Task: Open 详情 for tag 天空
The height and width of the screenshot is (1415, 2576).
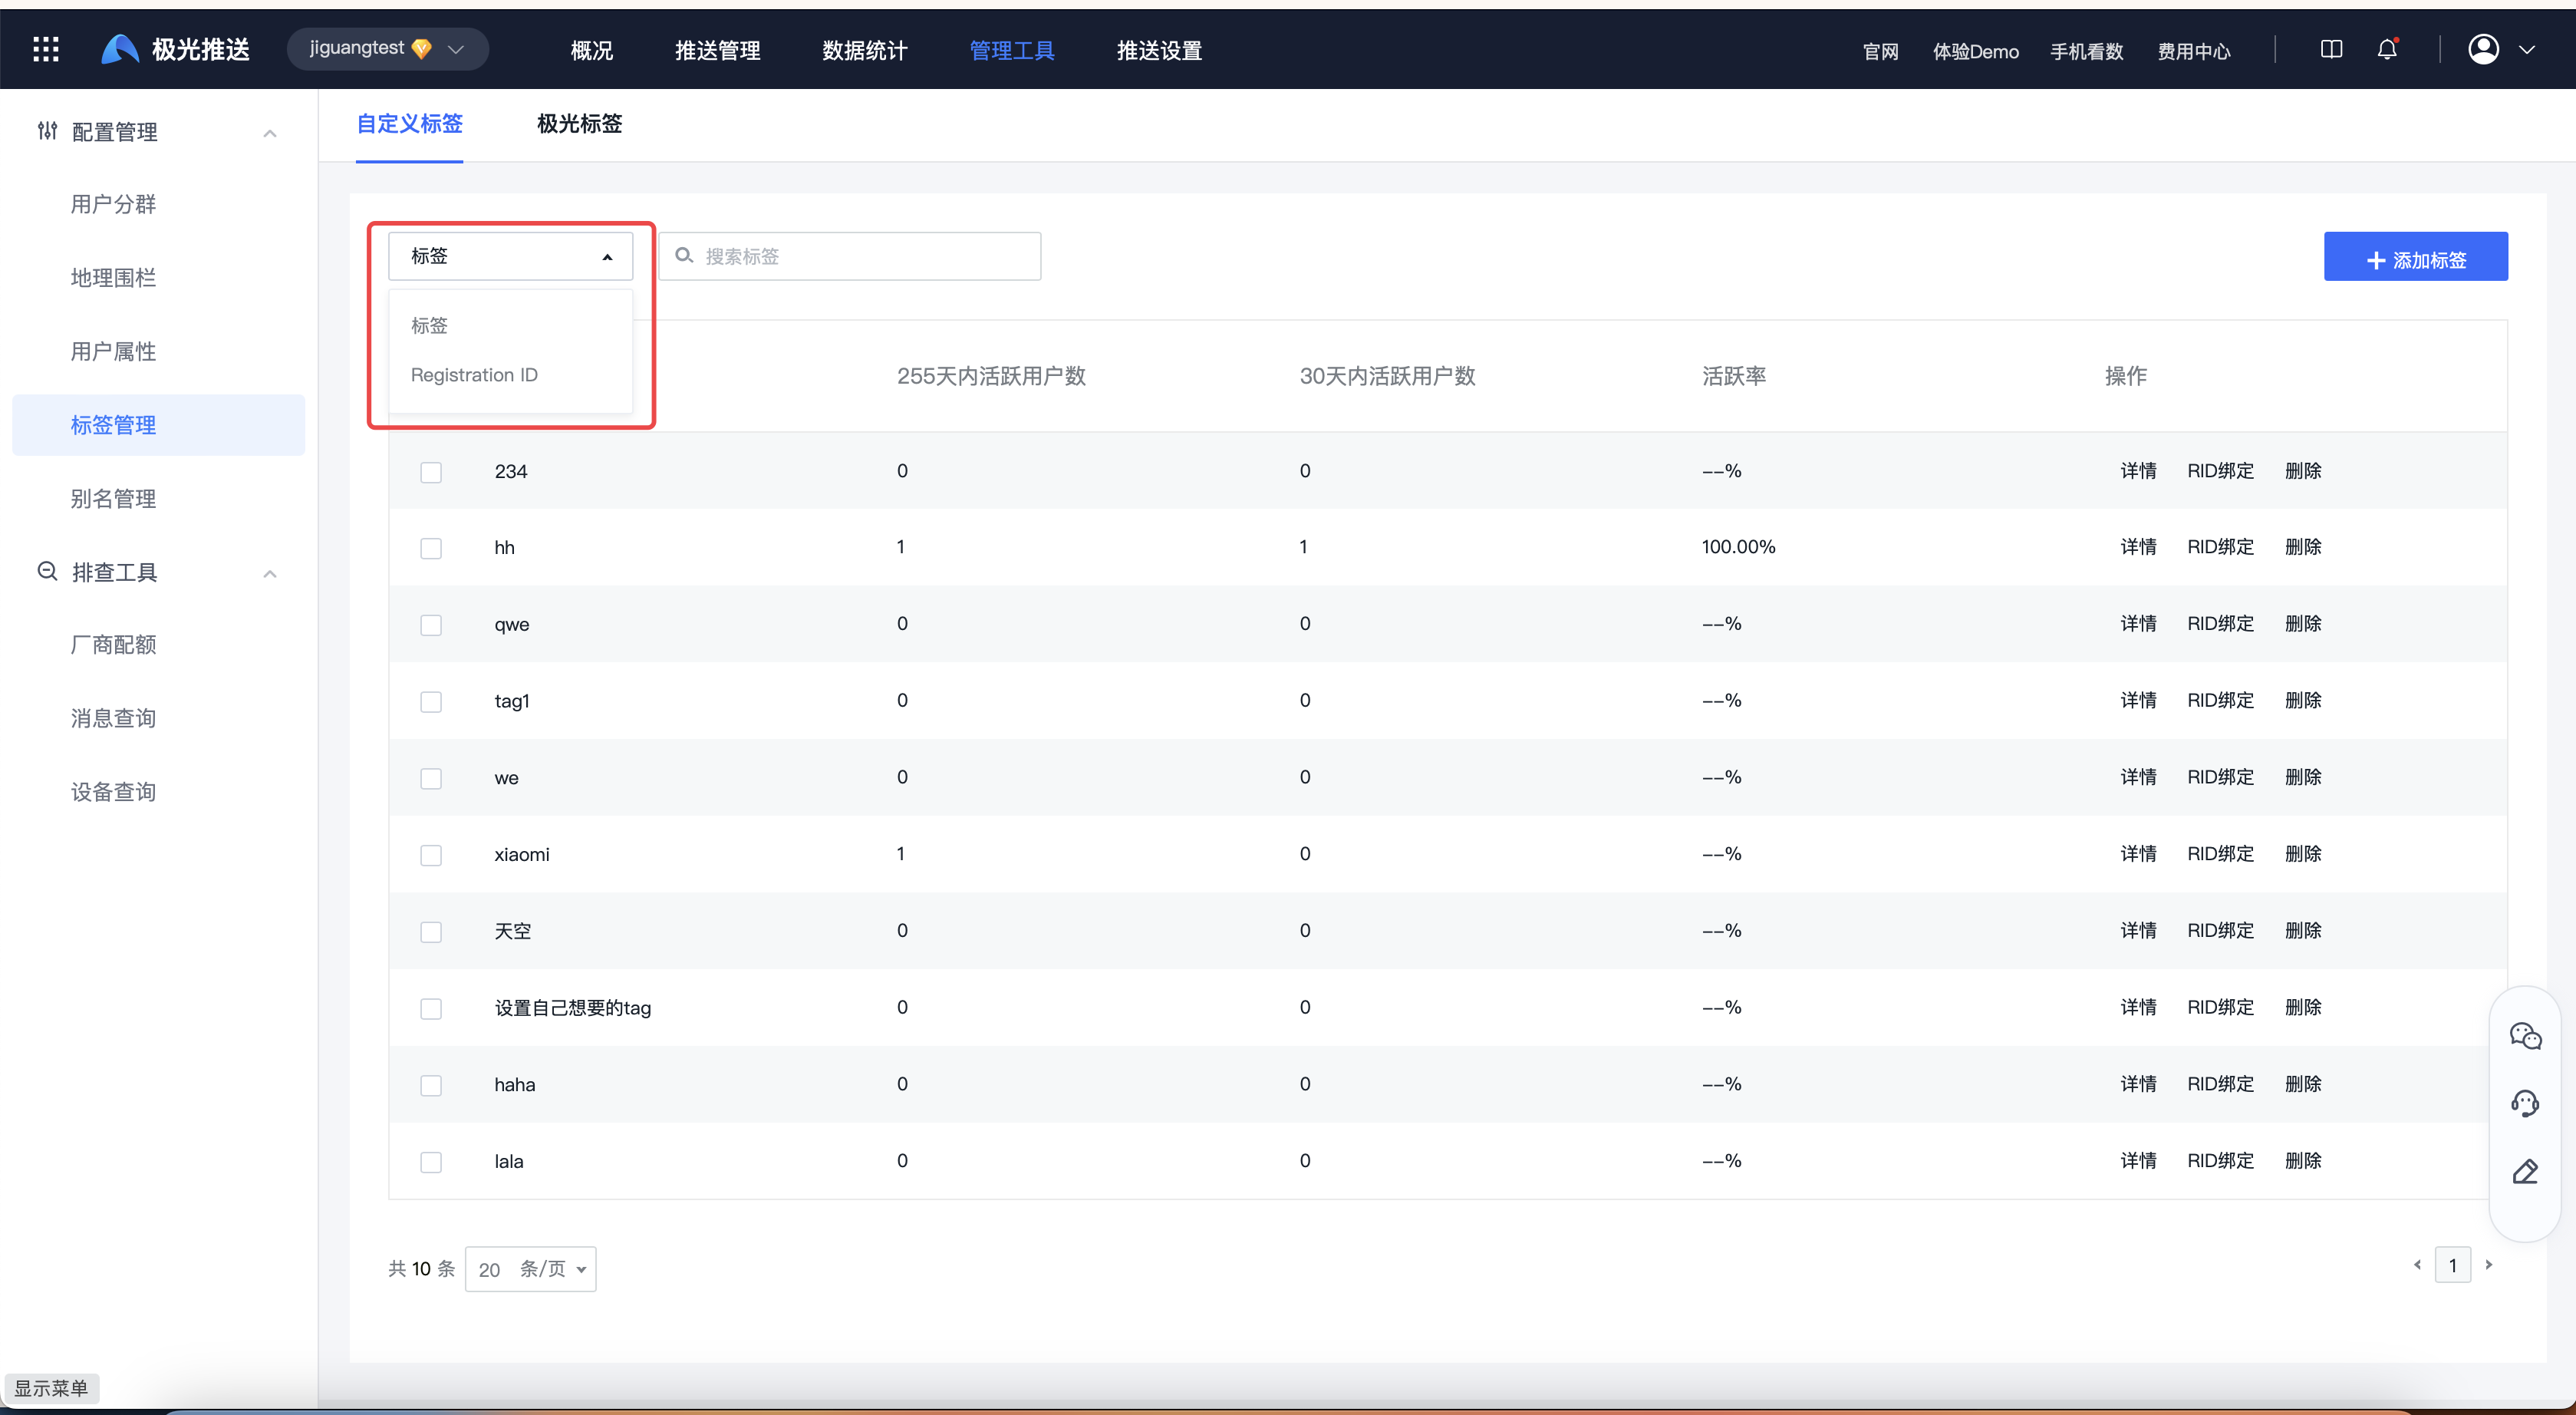Action: pyautogui.click(x=2138, y=931)
